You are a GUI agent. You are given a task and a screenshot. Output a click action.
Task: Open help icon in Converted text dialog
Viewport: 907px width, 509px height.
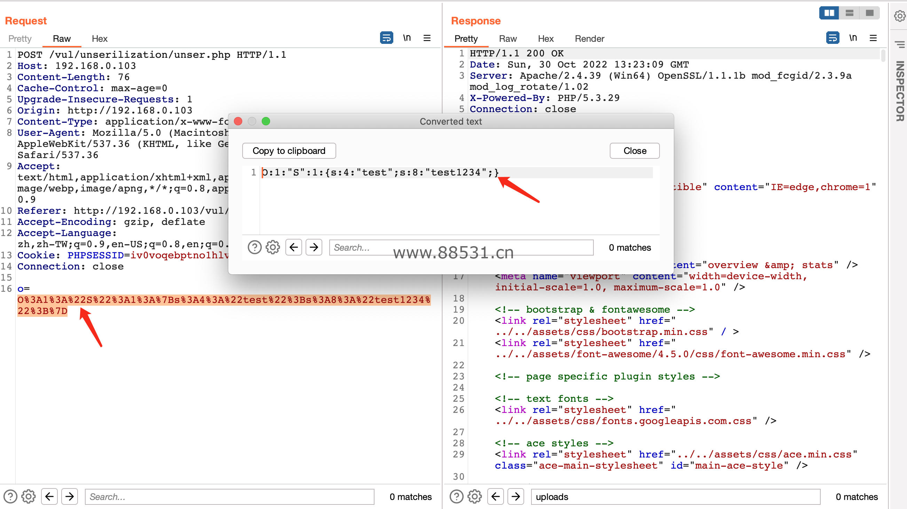tap(254, 247)
